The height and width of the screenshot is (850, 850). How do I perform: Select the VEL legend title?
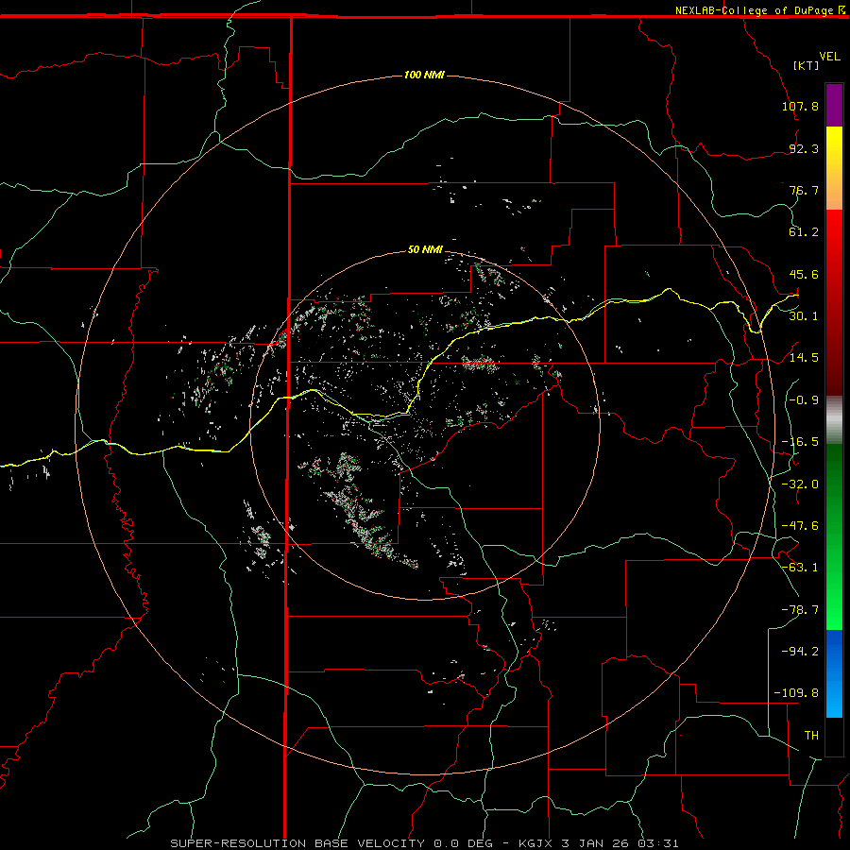(829, 57)
